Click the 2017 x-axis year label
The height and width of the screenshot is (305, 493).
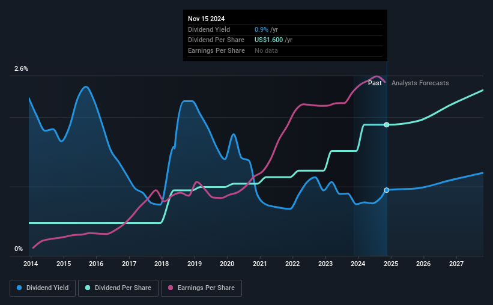pos(129,264)
